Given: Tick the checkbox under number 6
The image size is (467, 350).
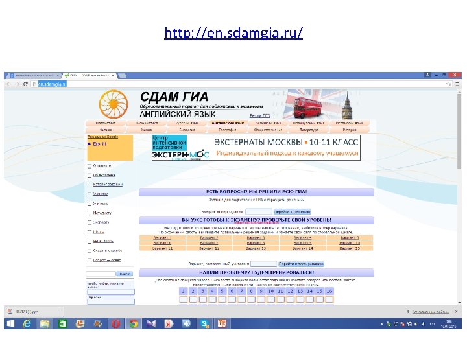Looking at the screenshot, I should 232,299.
